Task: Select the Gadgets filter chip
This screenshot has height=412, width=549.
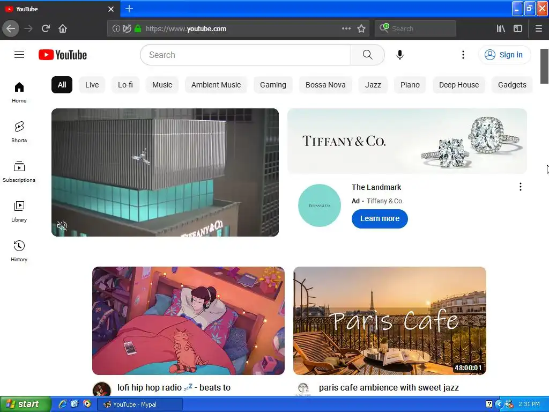Action: [512, 85]
